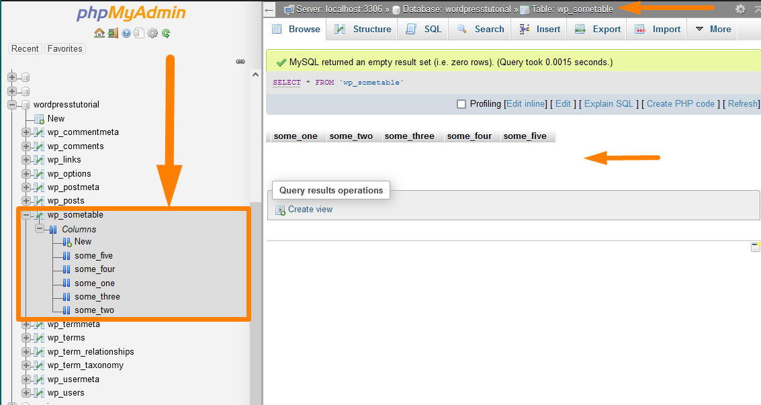Viewport: 761px width, 405px height.
Task: Click the phpMyAdmin logo
Action: [131, 13]
